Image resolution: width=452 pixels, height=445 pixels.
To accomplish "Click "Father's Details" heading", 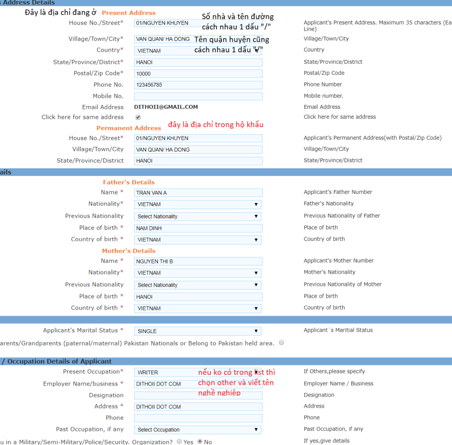I will click(128, 183).
